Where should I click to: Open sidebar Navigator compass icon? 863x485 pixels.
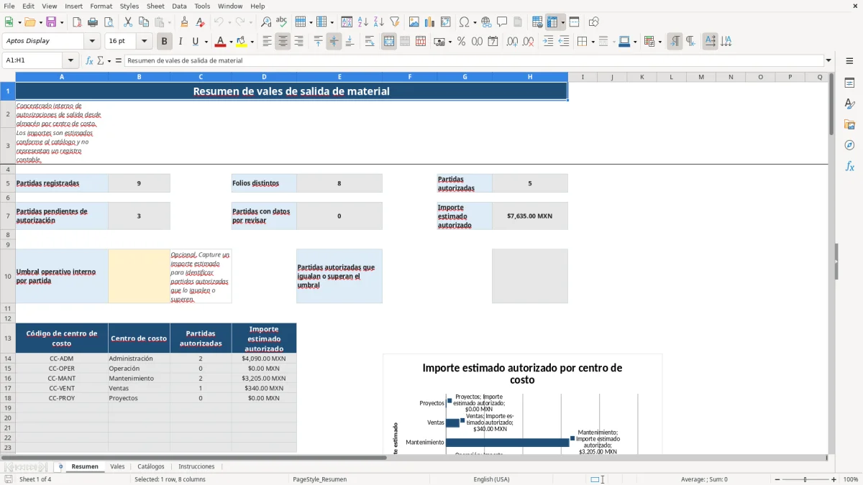[x=849, y=145]
